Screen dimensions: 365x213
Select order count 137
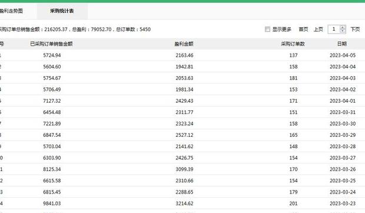293,55
